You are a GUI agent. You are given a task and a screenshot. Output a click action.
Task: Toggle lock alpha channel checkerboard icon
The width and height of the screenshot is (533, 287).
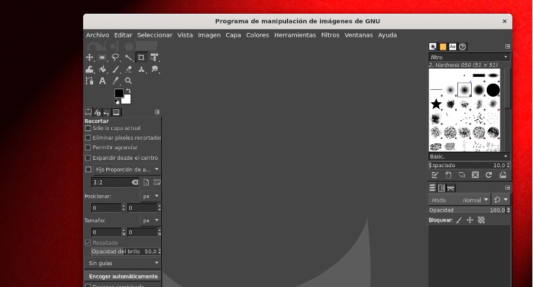coord(481,220)
